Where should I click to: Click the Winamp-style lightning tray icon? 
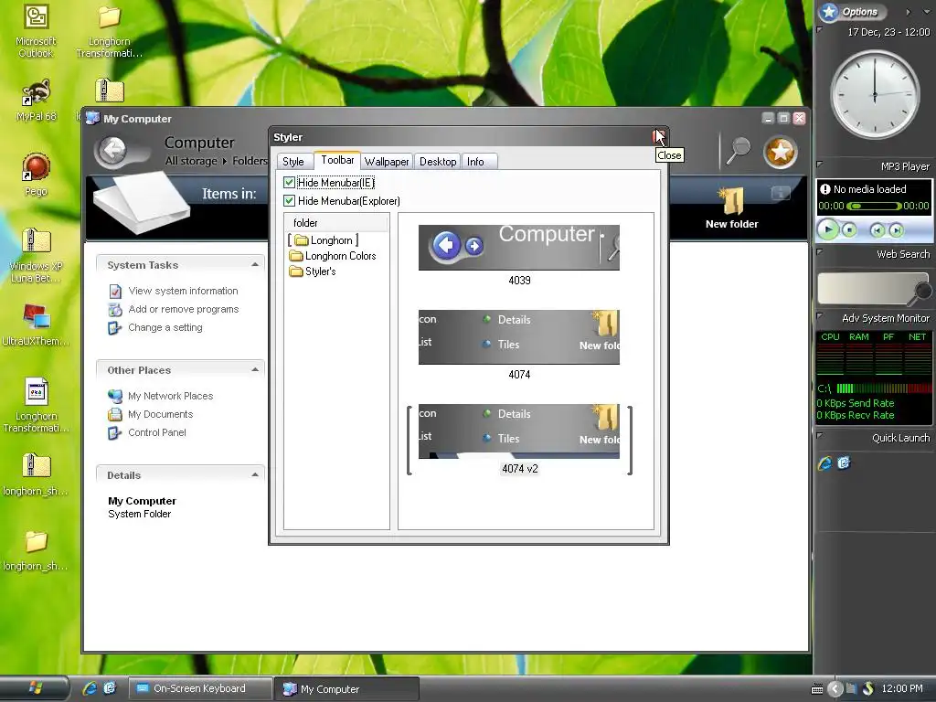(x=868, y=689)
